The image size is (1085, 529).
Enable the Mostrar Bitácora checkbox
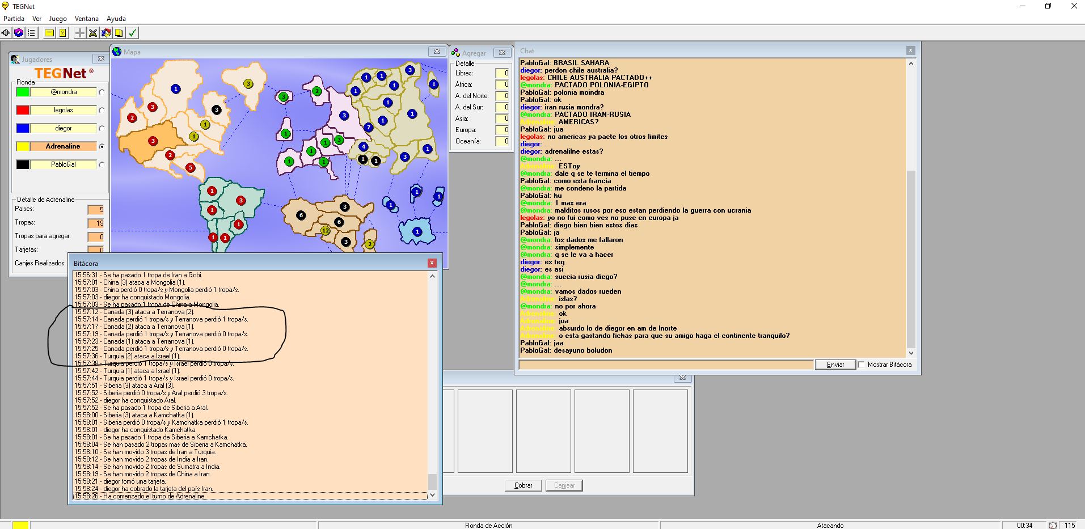(862, 365)
